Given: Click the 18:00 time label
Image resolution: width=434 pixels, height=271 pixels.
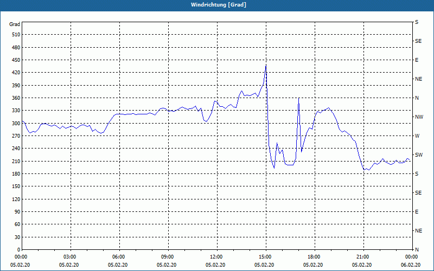Looking at the screenshot, I should [x=315, y=257].
